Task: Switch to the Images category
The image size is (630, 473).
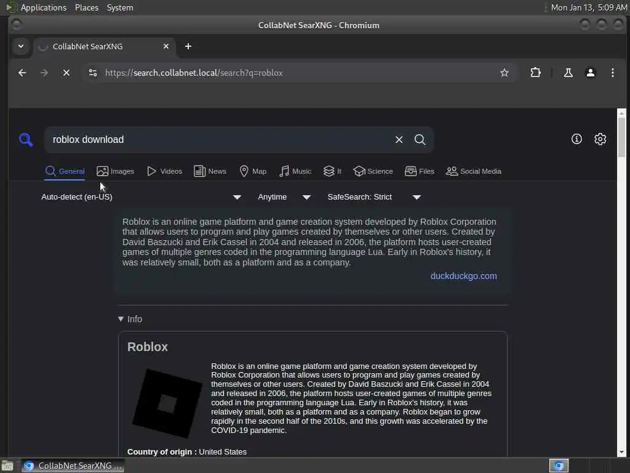Action: 115,171
